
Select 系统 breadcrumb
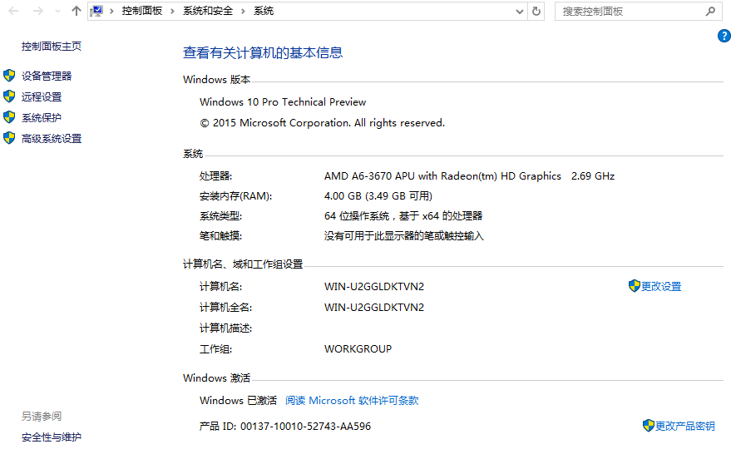(264, 11)
